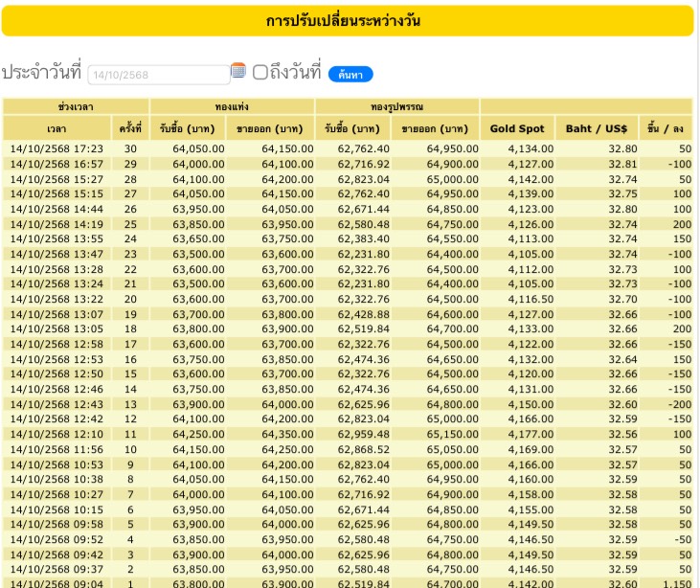Select the ช่วงเวลา group header
Screen dimensions: 700x588
coord(77,106)
